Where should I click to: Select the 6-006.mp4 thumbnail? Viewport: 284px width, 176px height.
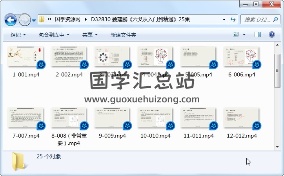(241, 56)
